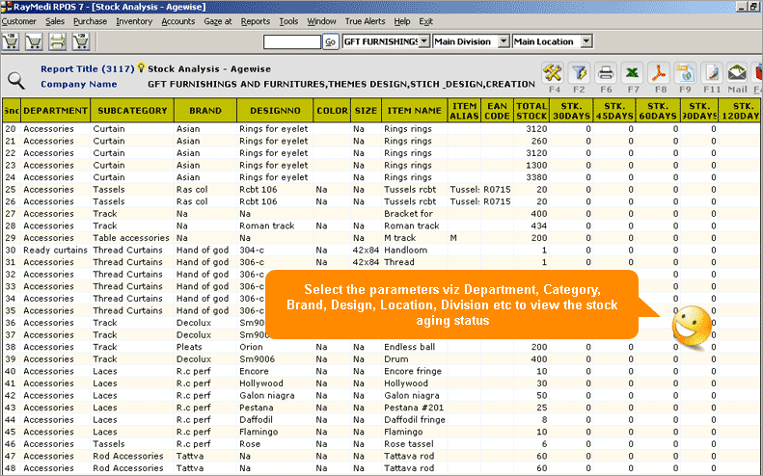
Task: Export report to Excel with F7 icon
Action: coord(633,73)
